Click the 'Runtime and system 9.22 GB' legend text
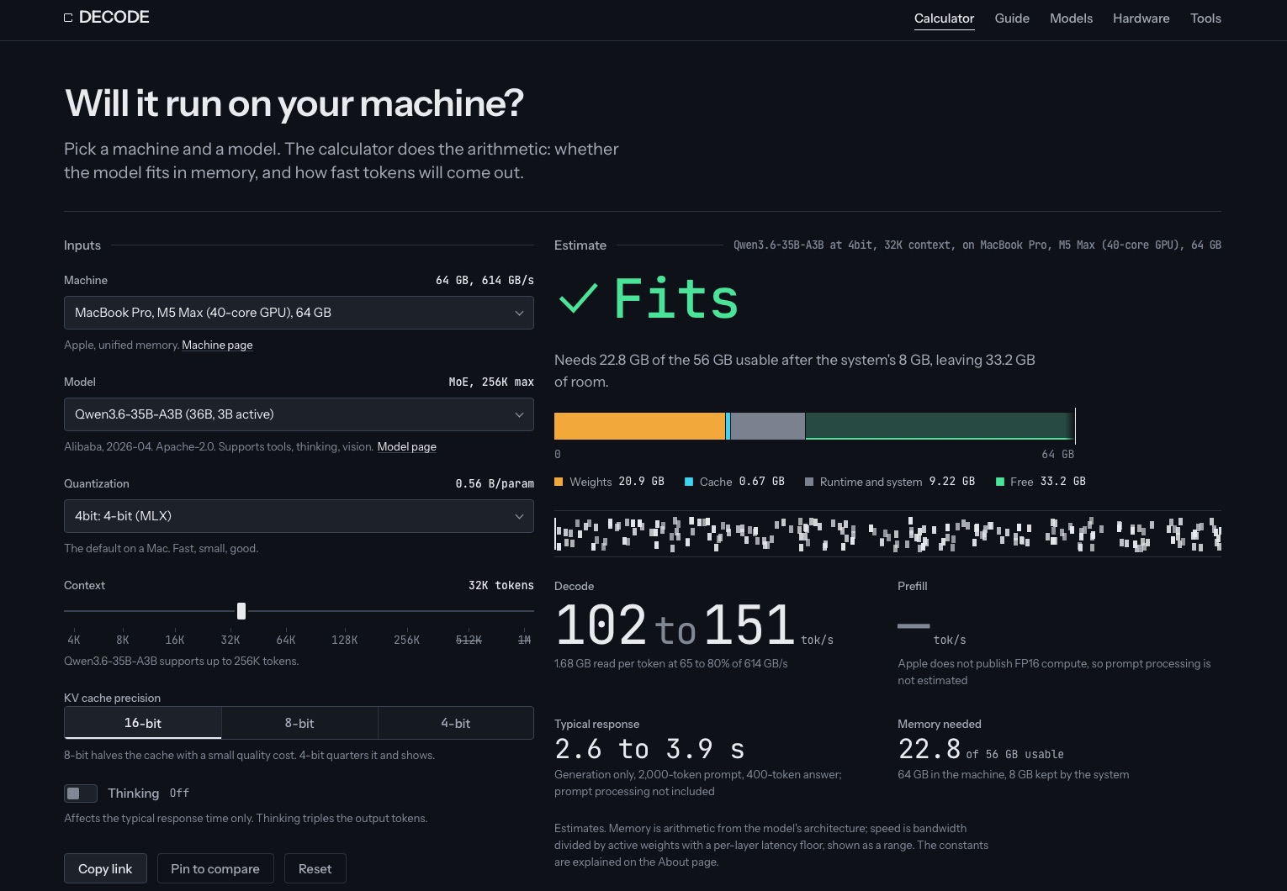This screenshot has height=891, width=1287. coord(898,482)
